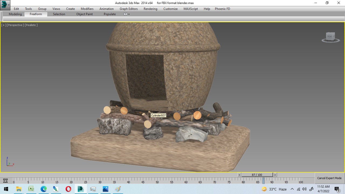Open Excel from the taskbar
Screen dimensions: 345x194
[x=31, y=189]
